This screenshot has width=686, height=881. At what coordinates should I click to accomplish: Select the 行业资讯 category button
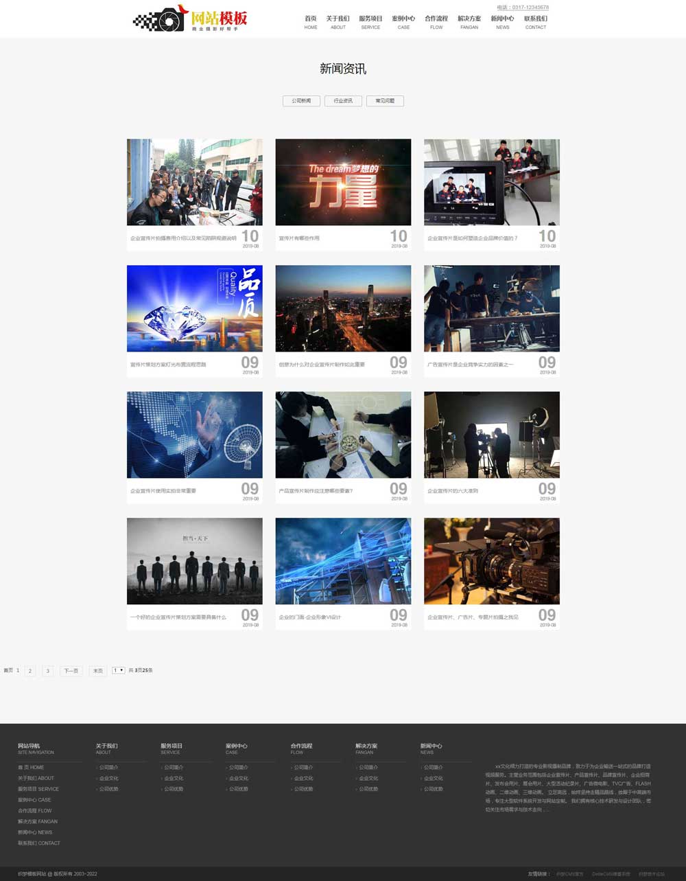pos(343,101)
